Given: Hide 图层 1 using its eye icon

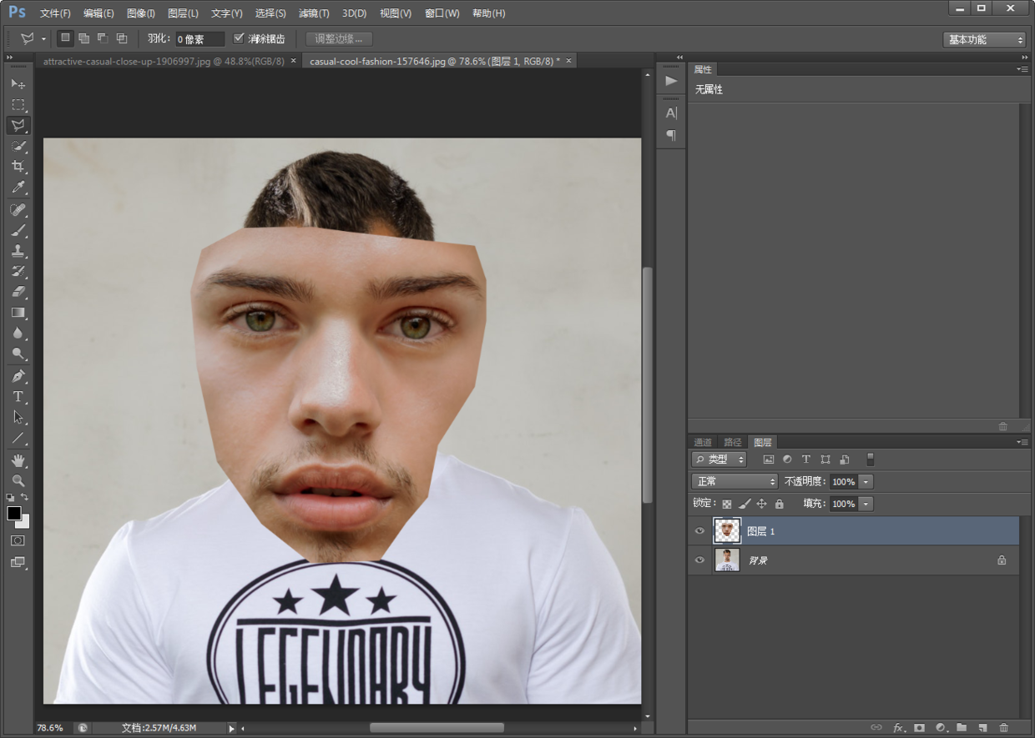Looking at the screenshot, I should [x=699, y=531].
